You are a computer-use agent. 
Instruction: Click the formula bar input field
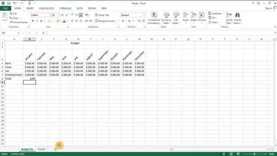[161, 33]
